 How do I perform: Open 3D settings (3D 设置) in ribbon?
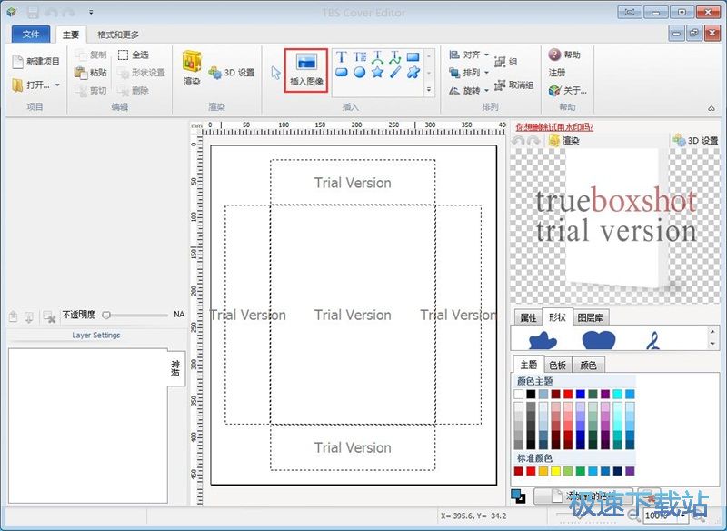click(232, 73)
